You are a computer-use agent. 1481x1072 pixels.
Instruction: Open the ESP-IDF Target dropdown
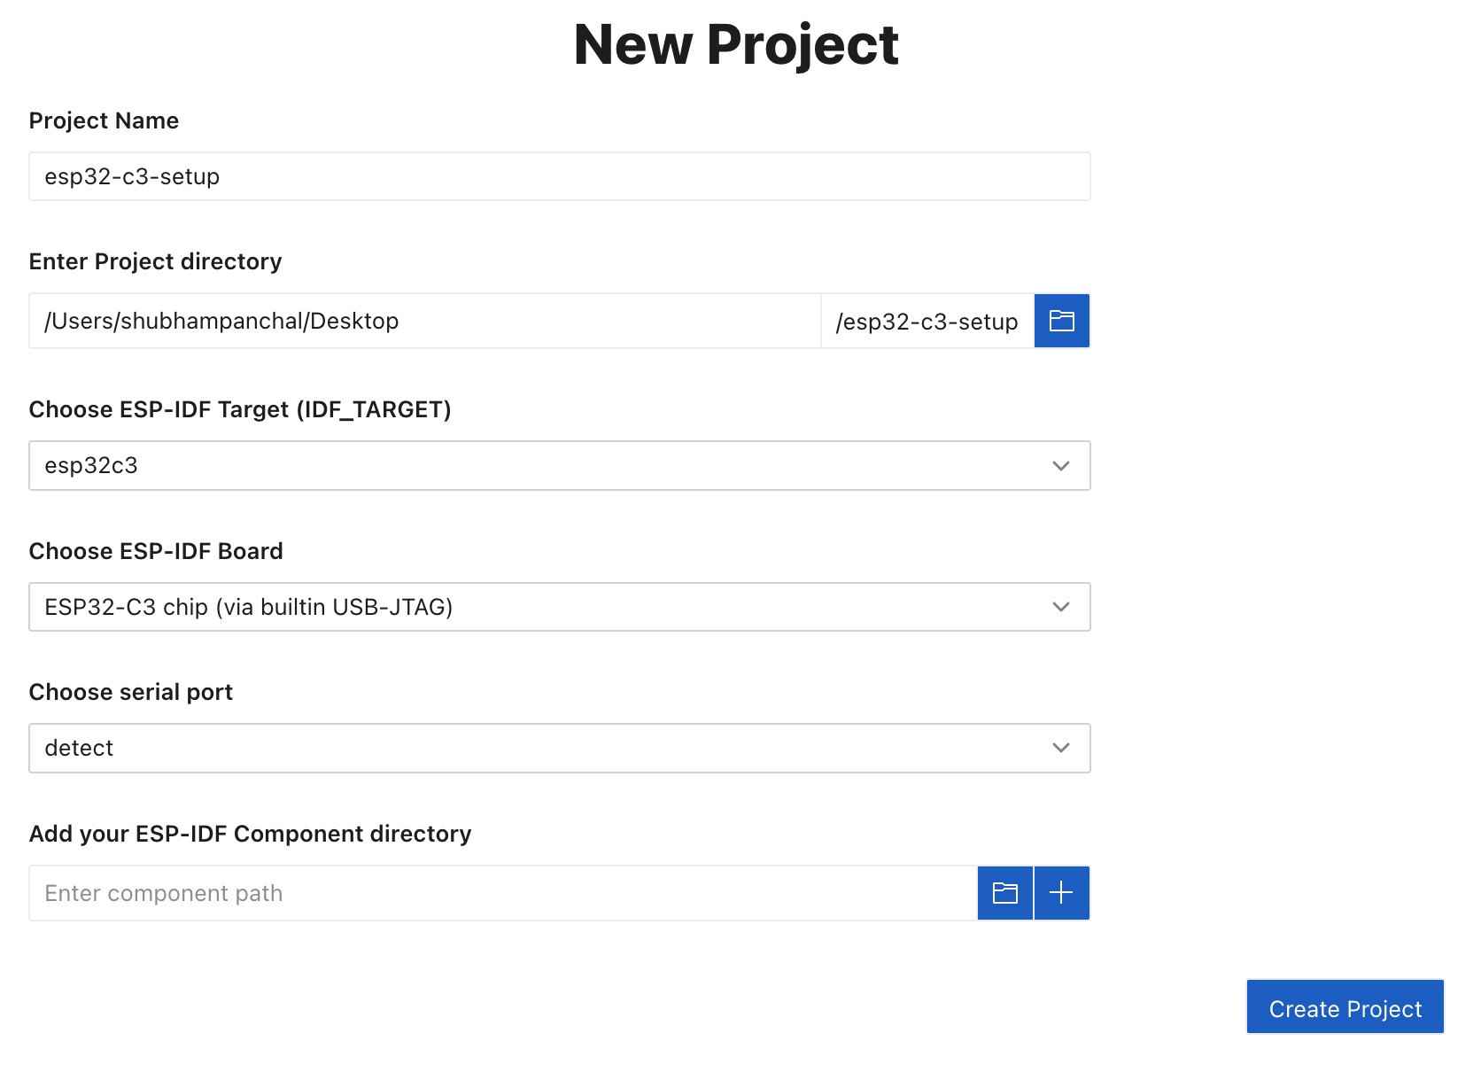558,466
